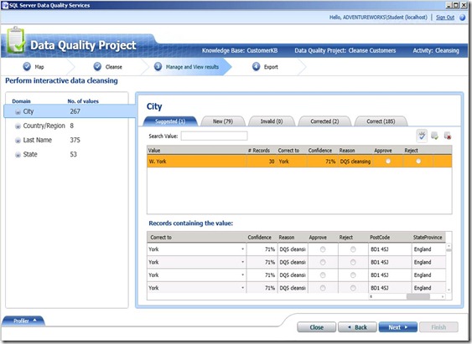Reject the fourth York record in lower grid
The height and width of the screenshot is (344, 472).
[x=353, y=288]
